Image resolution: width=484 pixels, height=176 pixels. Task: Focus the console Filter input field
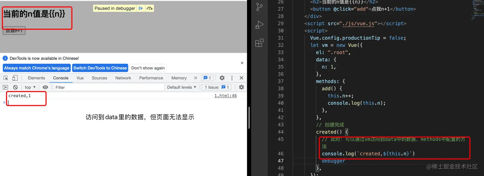pyautogui.click(x=109, y=87)
